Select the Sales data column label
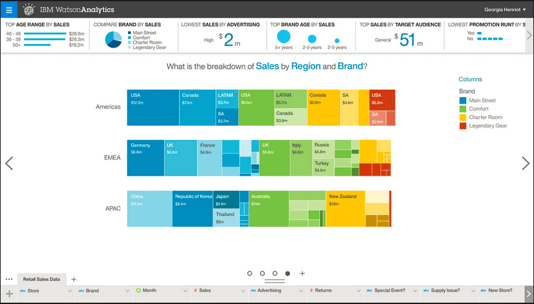The width and height of the screenshot is (534, 304). tap(205, 291)
